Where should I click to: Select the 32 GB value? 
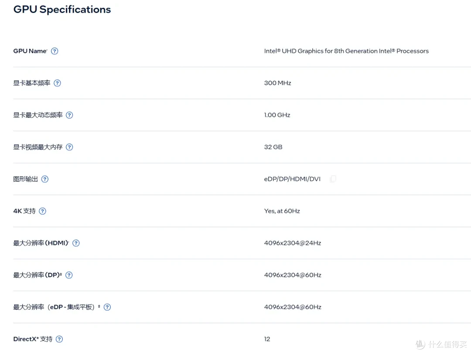tap(273, 147)
